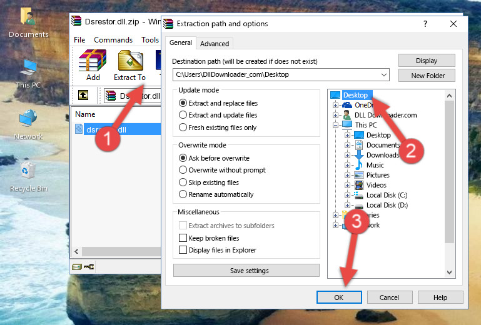Select Local Disk (C:) in tree
Screen dimensions: 481x325
pos(387,195)
